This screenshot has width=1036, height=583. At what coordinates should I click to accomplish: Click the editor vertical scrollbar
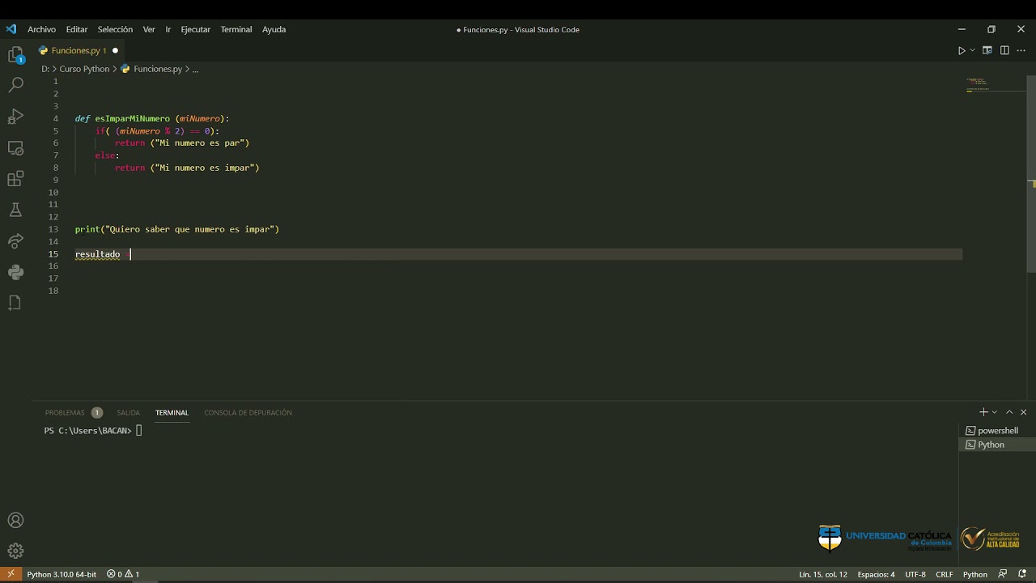(x=1031, y=173)
